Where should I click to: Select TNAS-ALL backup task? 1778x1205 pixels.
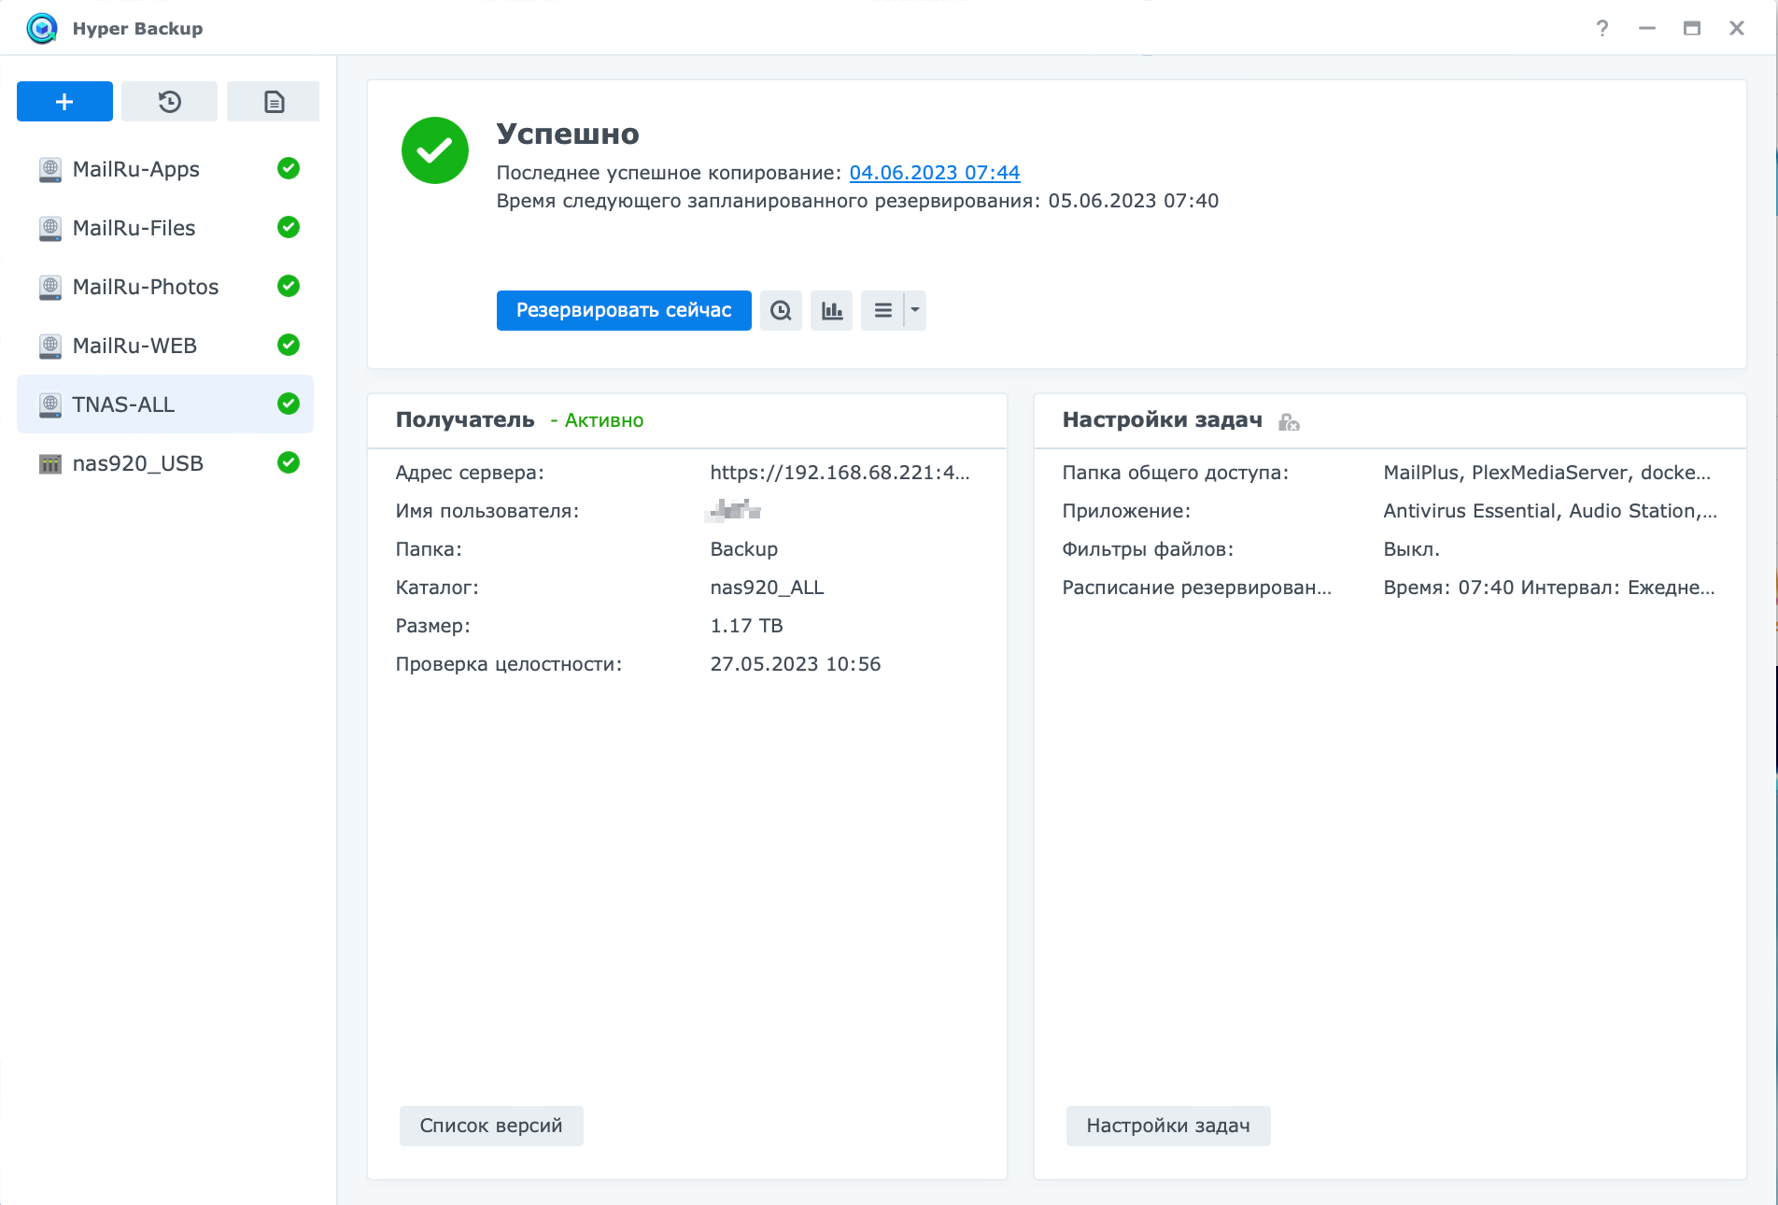point(165,404)
